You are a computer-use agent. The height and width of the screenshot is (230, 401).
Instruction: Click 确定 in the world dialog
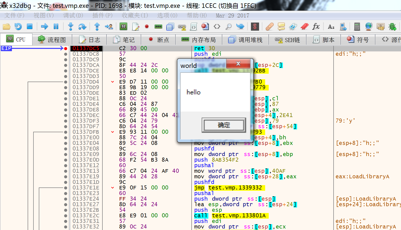[224, 125]
